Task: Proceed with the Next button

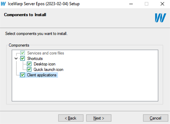Action: pos(99,118)
